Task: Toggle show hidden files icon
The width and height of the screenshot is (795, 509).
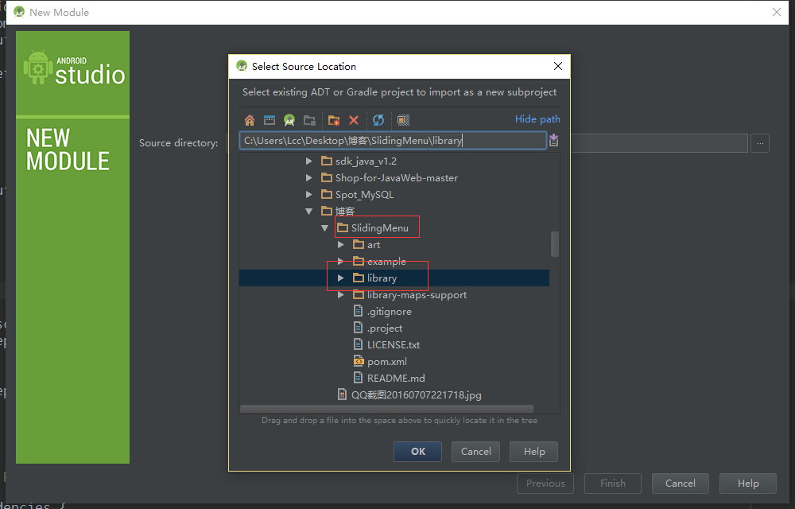Action: click(x=403, y=120)
